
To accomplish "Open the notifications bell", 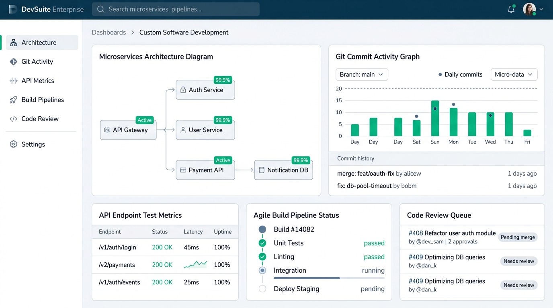I will point(511,9).
